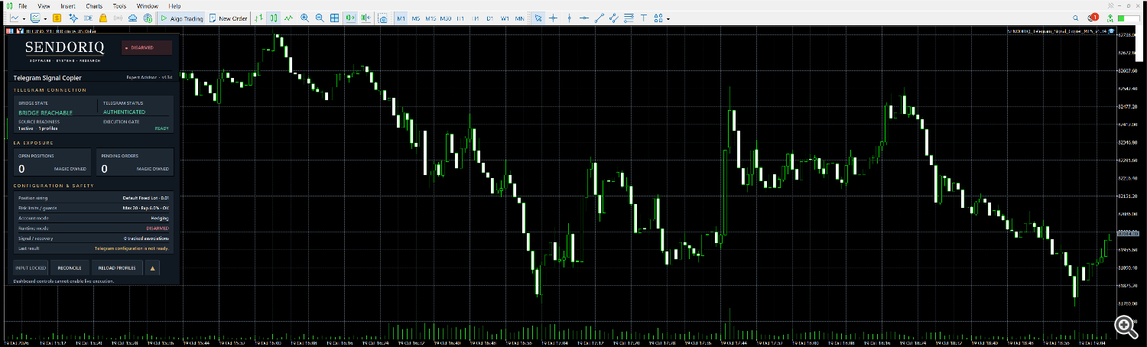Select the crosshair tool
This screenshot has height=347, width=1147.
click(x=553, y=18)
